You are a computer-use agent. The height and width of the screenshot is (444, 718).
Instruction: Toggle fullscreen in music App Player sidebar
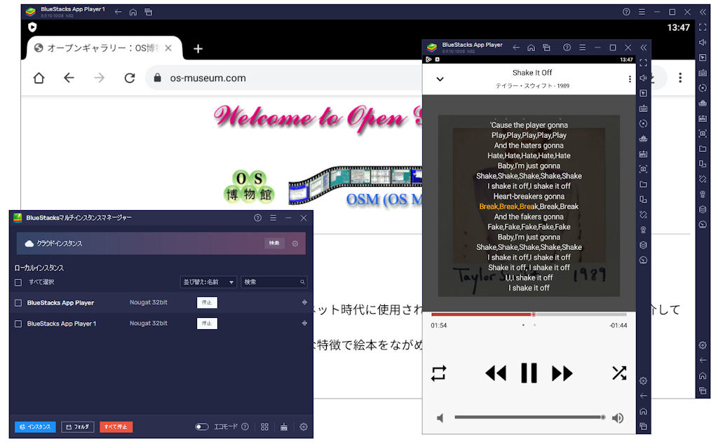[644, 62]
